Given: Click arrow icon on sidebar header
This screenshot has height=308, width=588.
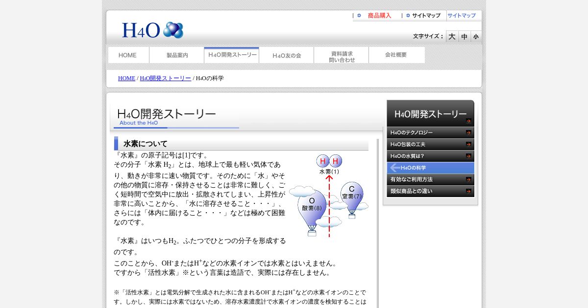Looking at the screenshot, I should pyautogui.click(x=468, y=121).
